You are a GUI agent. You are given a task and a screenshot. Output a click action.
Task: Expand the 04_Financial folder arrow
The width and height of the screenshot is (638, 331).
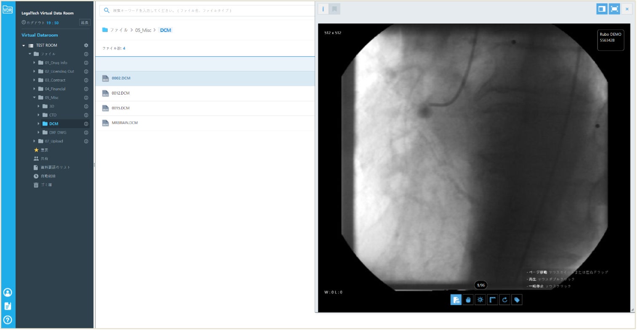coord(35,89)
